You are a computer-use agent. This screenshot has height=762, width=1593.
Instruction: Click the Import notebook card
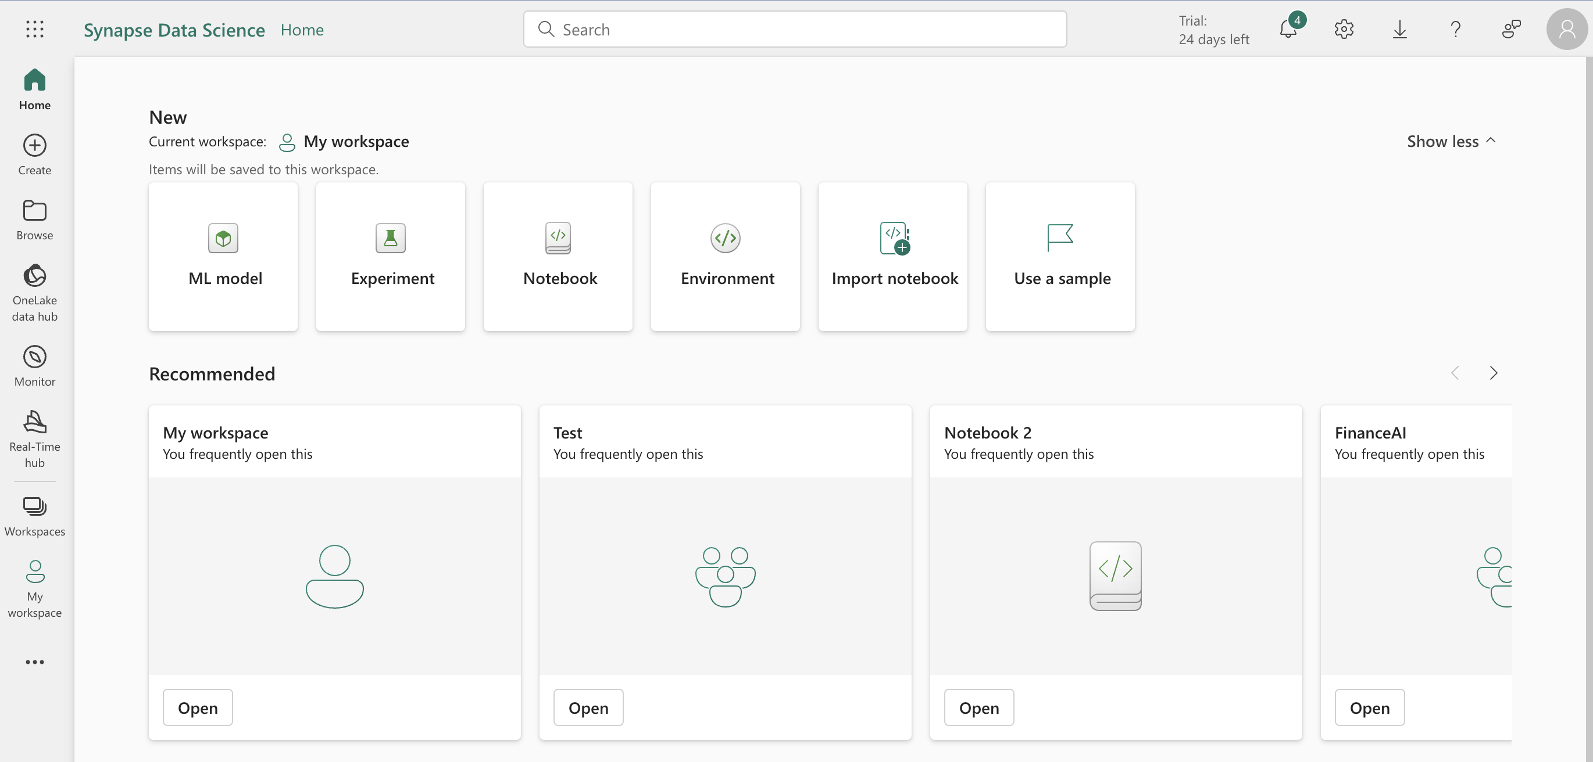click(x=893, y=257)
